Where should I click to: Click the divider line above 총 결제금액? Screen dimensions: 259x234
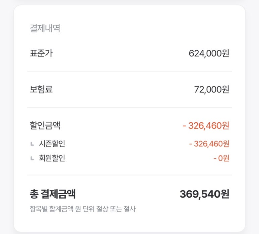(129, 175)
